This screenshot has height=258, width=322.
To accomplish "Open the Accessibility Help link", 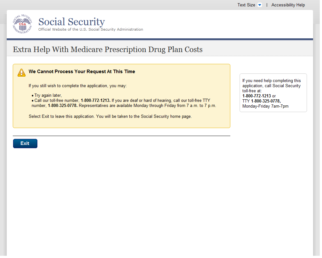I will 288,5.
